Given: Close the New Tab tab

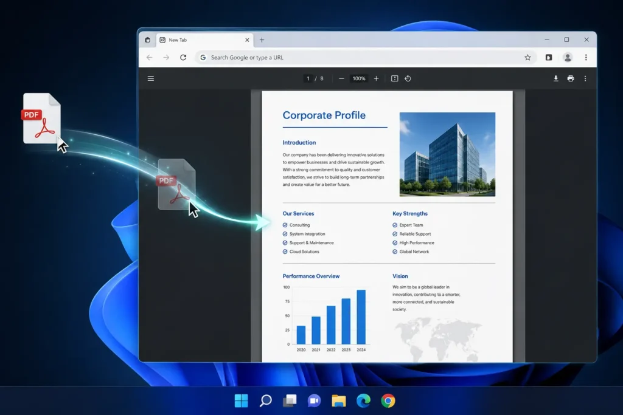Looking at the screenshot, I should point(247,40).
